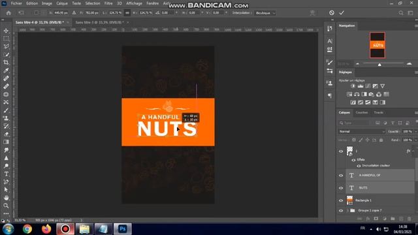Screen dimensions: 418x235
Task: Open the Calque menu
Action: point(62,3)
